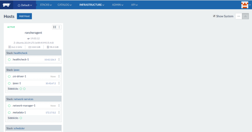The image size is (252, 132).
Task: Click the Add Host button
Action: coord(24,16)
